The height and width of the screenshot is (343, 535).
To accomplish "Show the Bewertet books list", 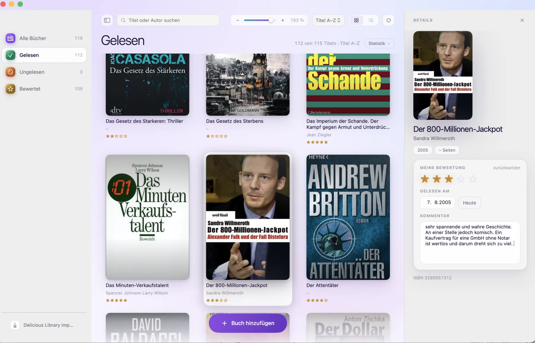I will point(44,89).
